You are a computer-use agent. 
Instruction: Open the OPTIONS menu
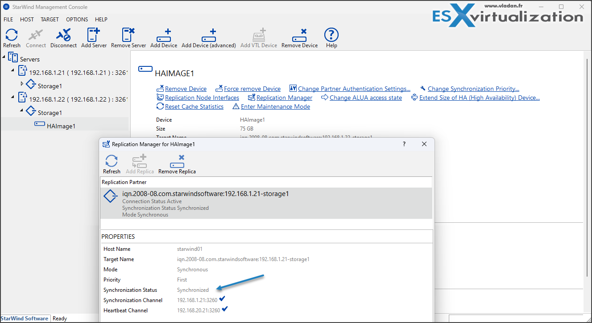tap(77, 19)
